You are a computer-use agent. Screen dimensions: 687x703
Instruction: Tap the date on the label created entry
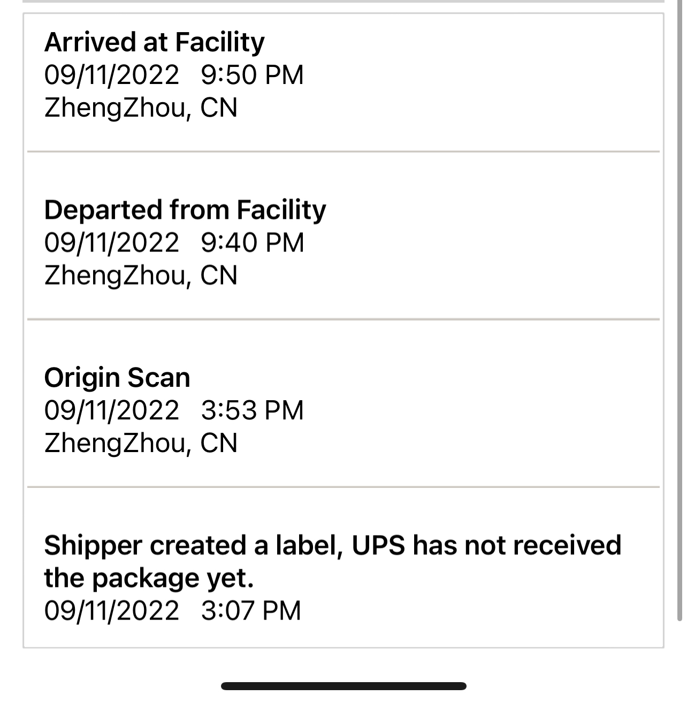(111, 611)
